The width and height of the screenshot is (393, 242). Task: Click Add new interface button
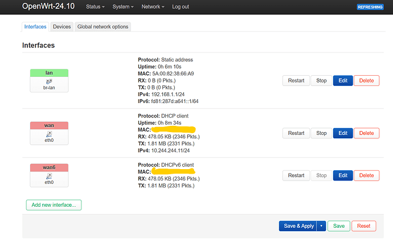[x=54, y=204]
